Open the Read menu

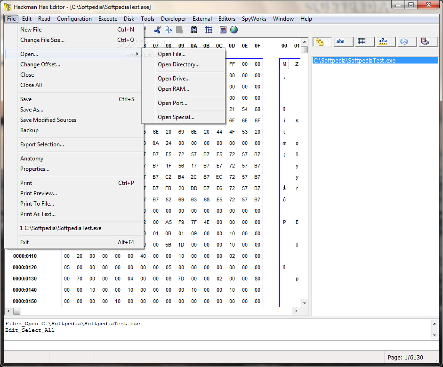(44, 19)
